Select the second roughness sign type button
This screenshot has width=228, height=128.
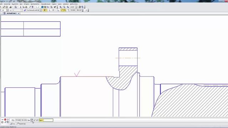(x=34, y=120)
